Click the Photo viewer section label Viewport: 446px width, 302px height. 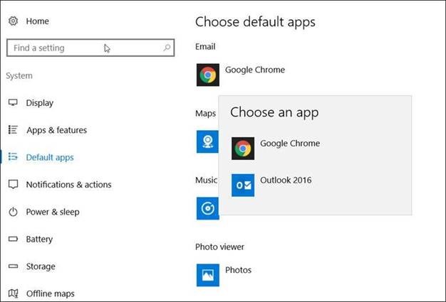click(219, 247)
